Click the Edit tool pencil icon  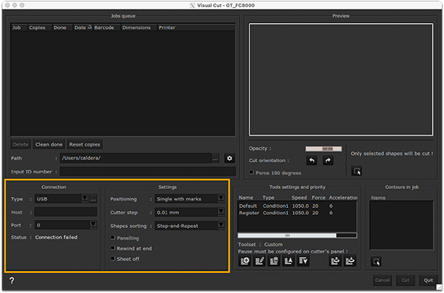point(260,261)
